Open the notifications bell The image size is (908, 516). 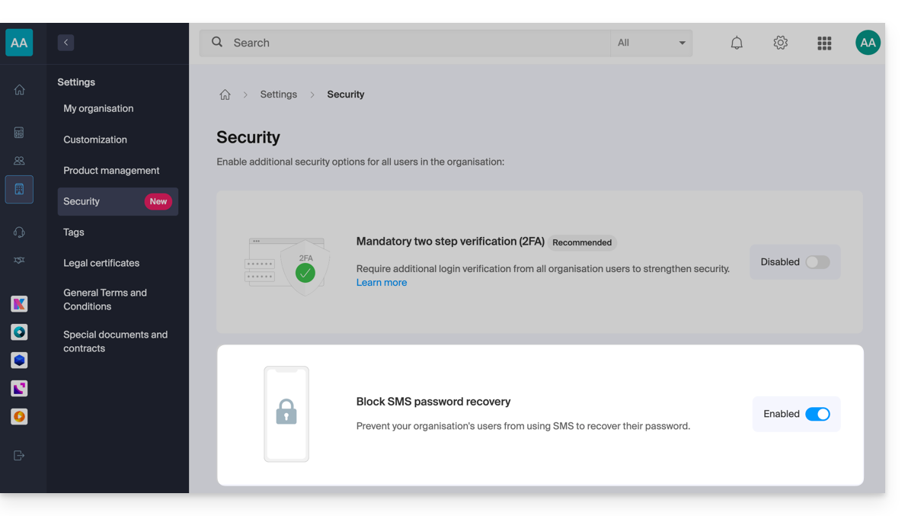pos(737,43)
